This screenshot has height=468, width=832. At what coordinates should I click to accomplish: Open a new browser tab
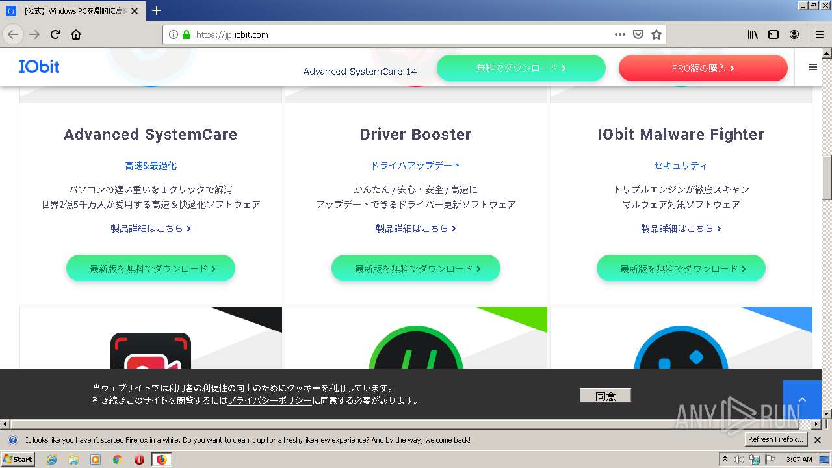(x=157, y=10)
